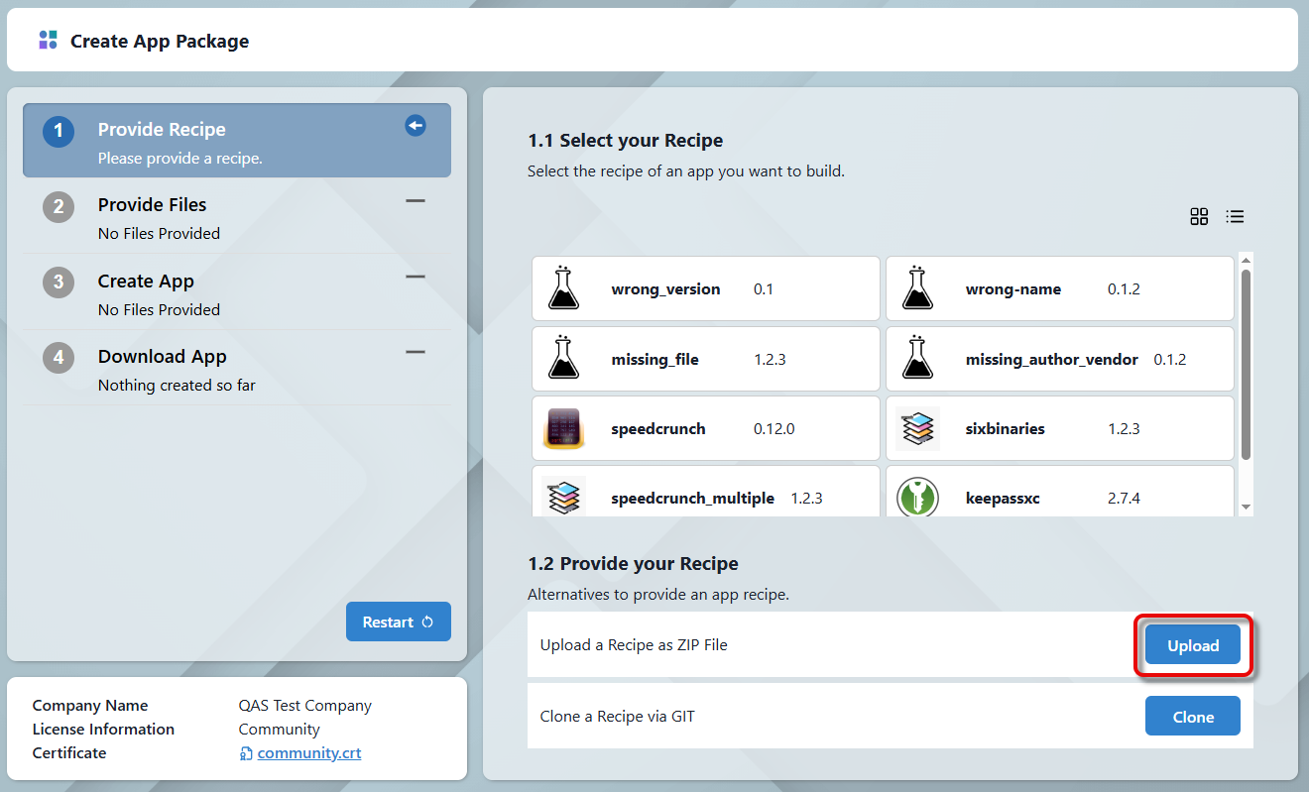Switch to grid view layout
Viewport: 1309px width, 792px height.
coord(1199,217)
